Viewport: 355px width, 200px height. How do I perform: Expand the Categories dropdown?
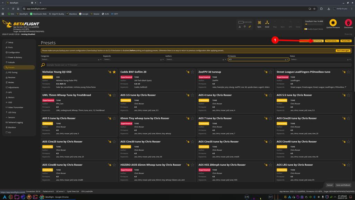pyautogui.click(x=71, y=59)
